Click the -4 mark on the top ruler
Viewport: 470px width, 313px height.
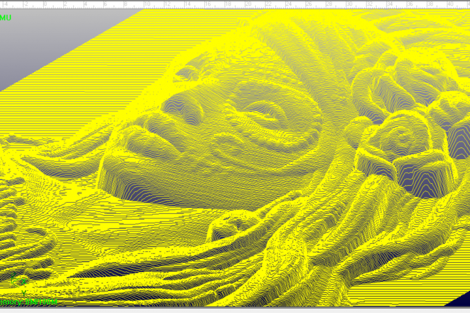[5, 4]
